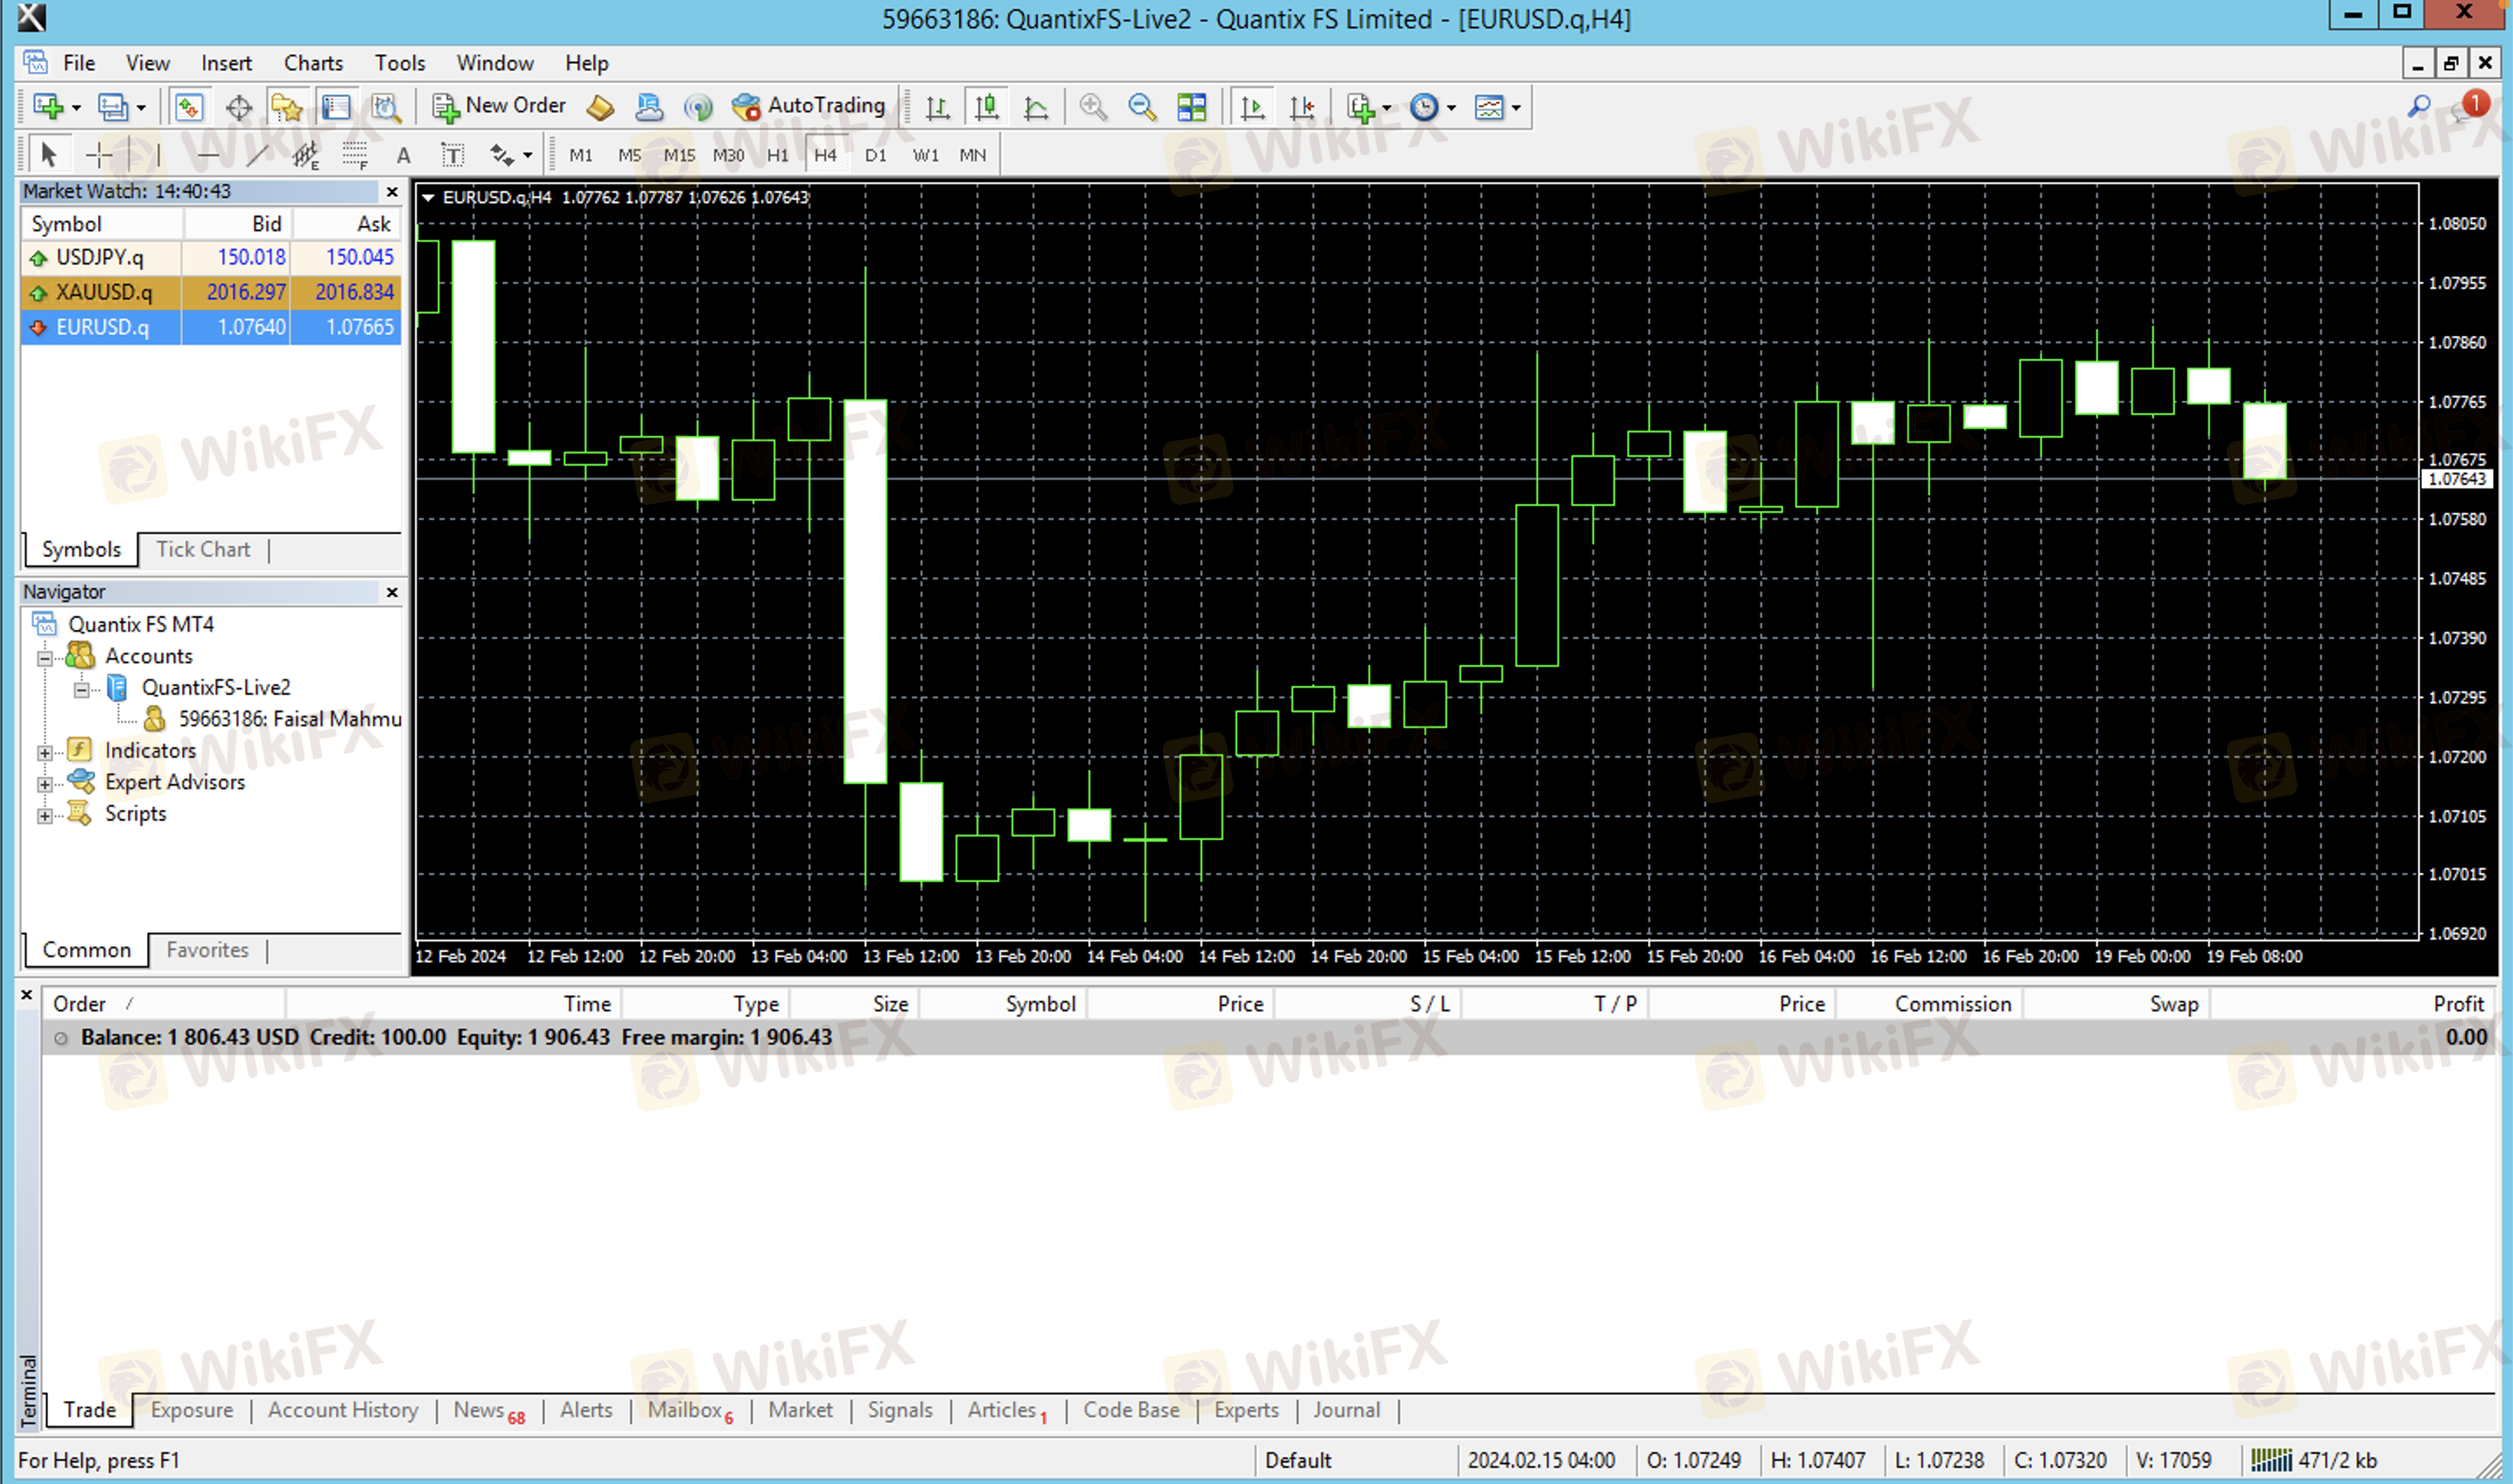2513x1484 pixels.
Task: Toggle Chart Shift icon
Action: click(1301, 107)
